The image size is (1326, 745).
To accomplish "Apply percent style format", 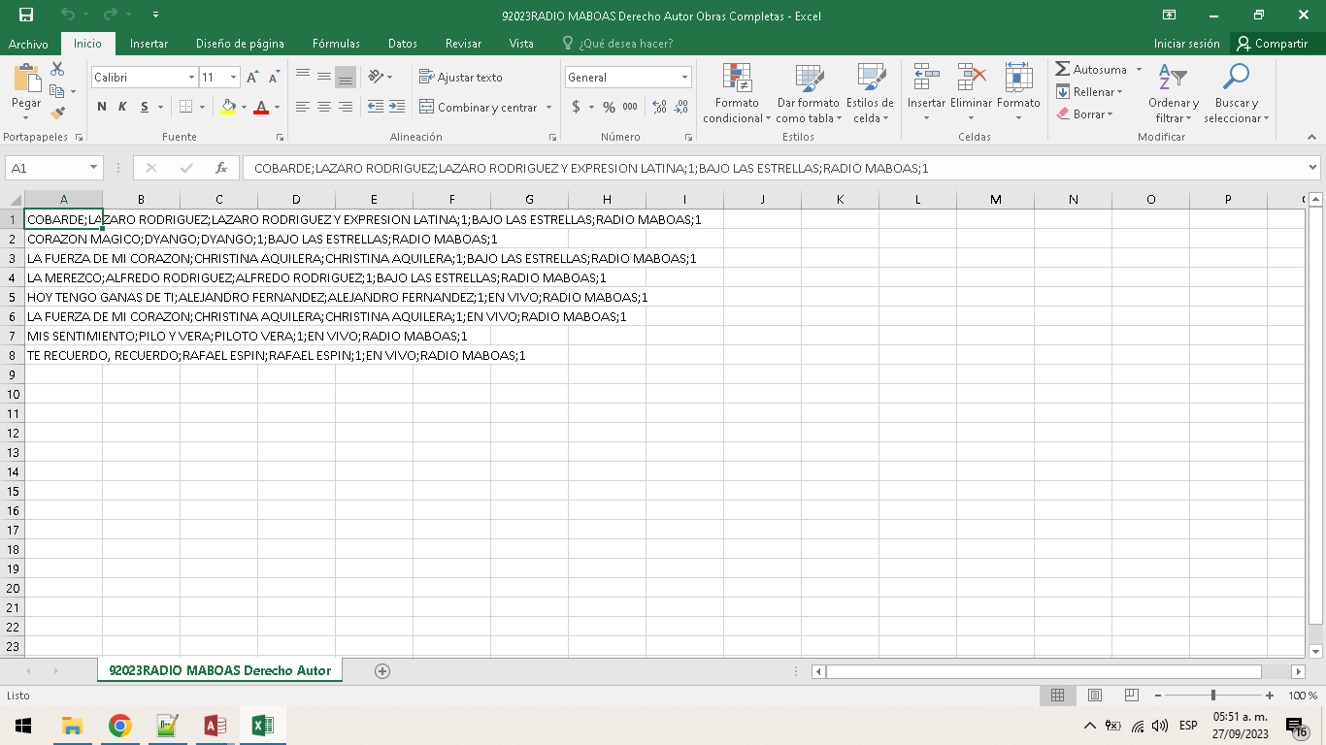I will pos(609,107).
